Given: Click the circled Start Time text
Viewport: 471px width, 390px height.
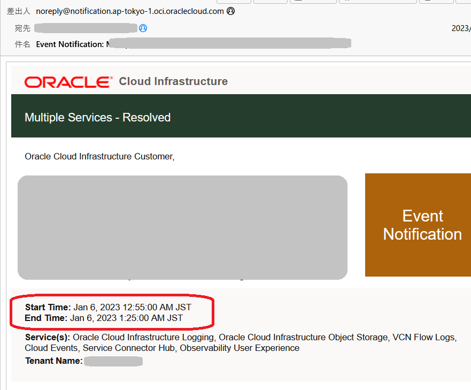Looking at the screenshot, I should 107,307.
